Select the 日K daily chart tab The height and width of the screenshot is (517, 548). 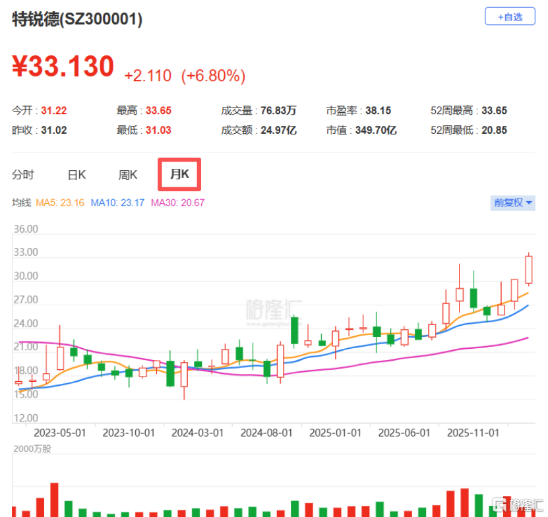coord(76,175)
